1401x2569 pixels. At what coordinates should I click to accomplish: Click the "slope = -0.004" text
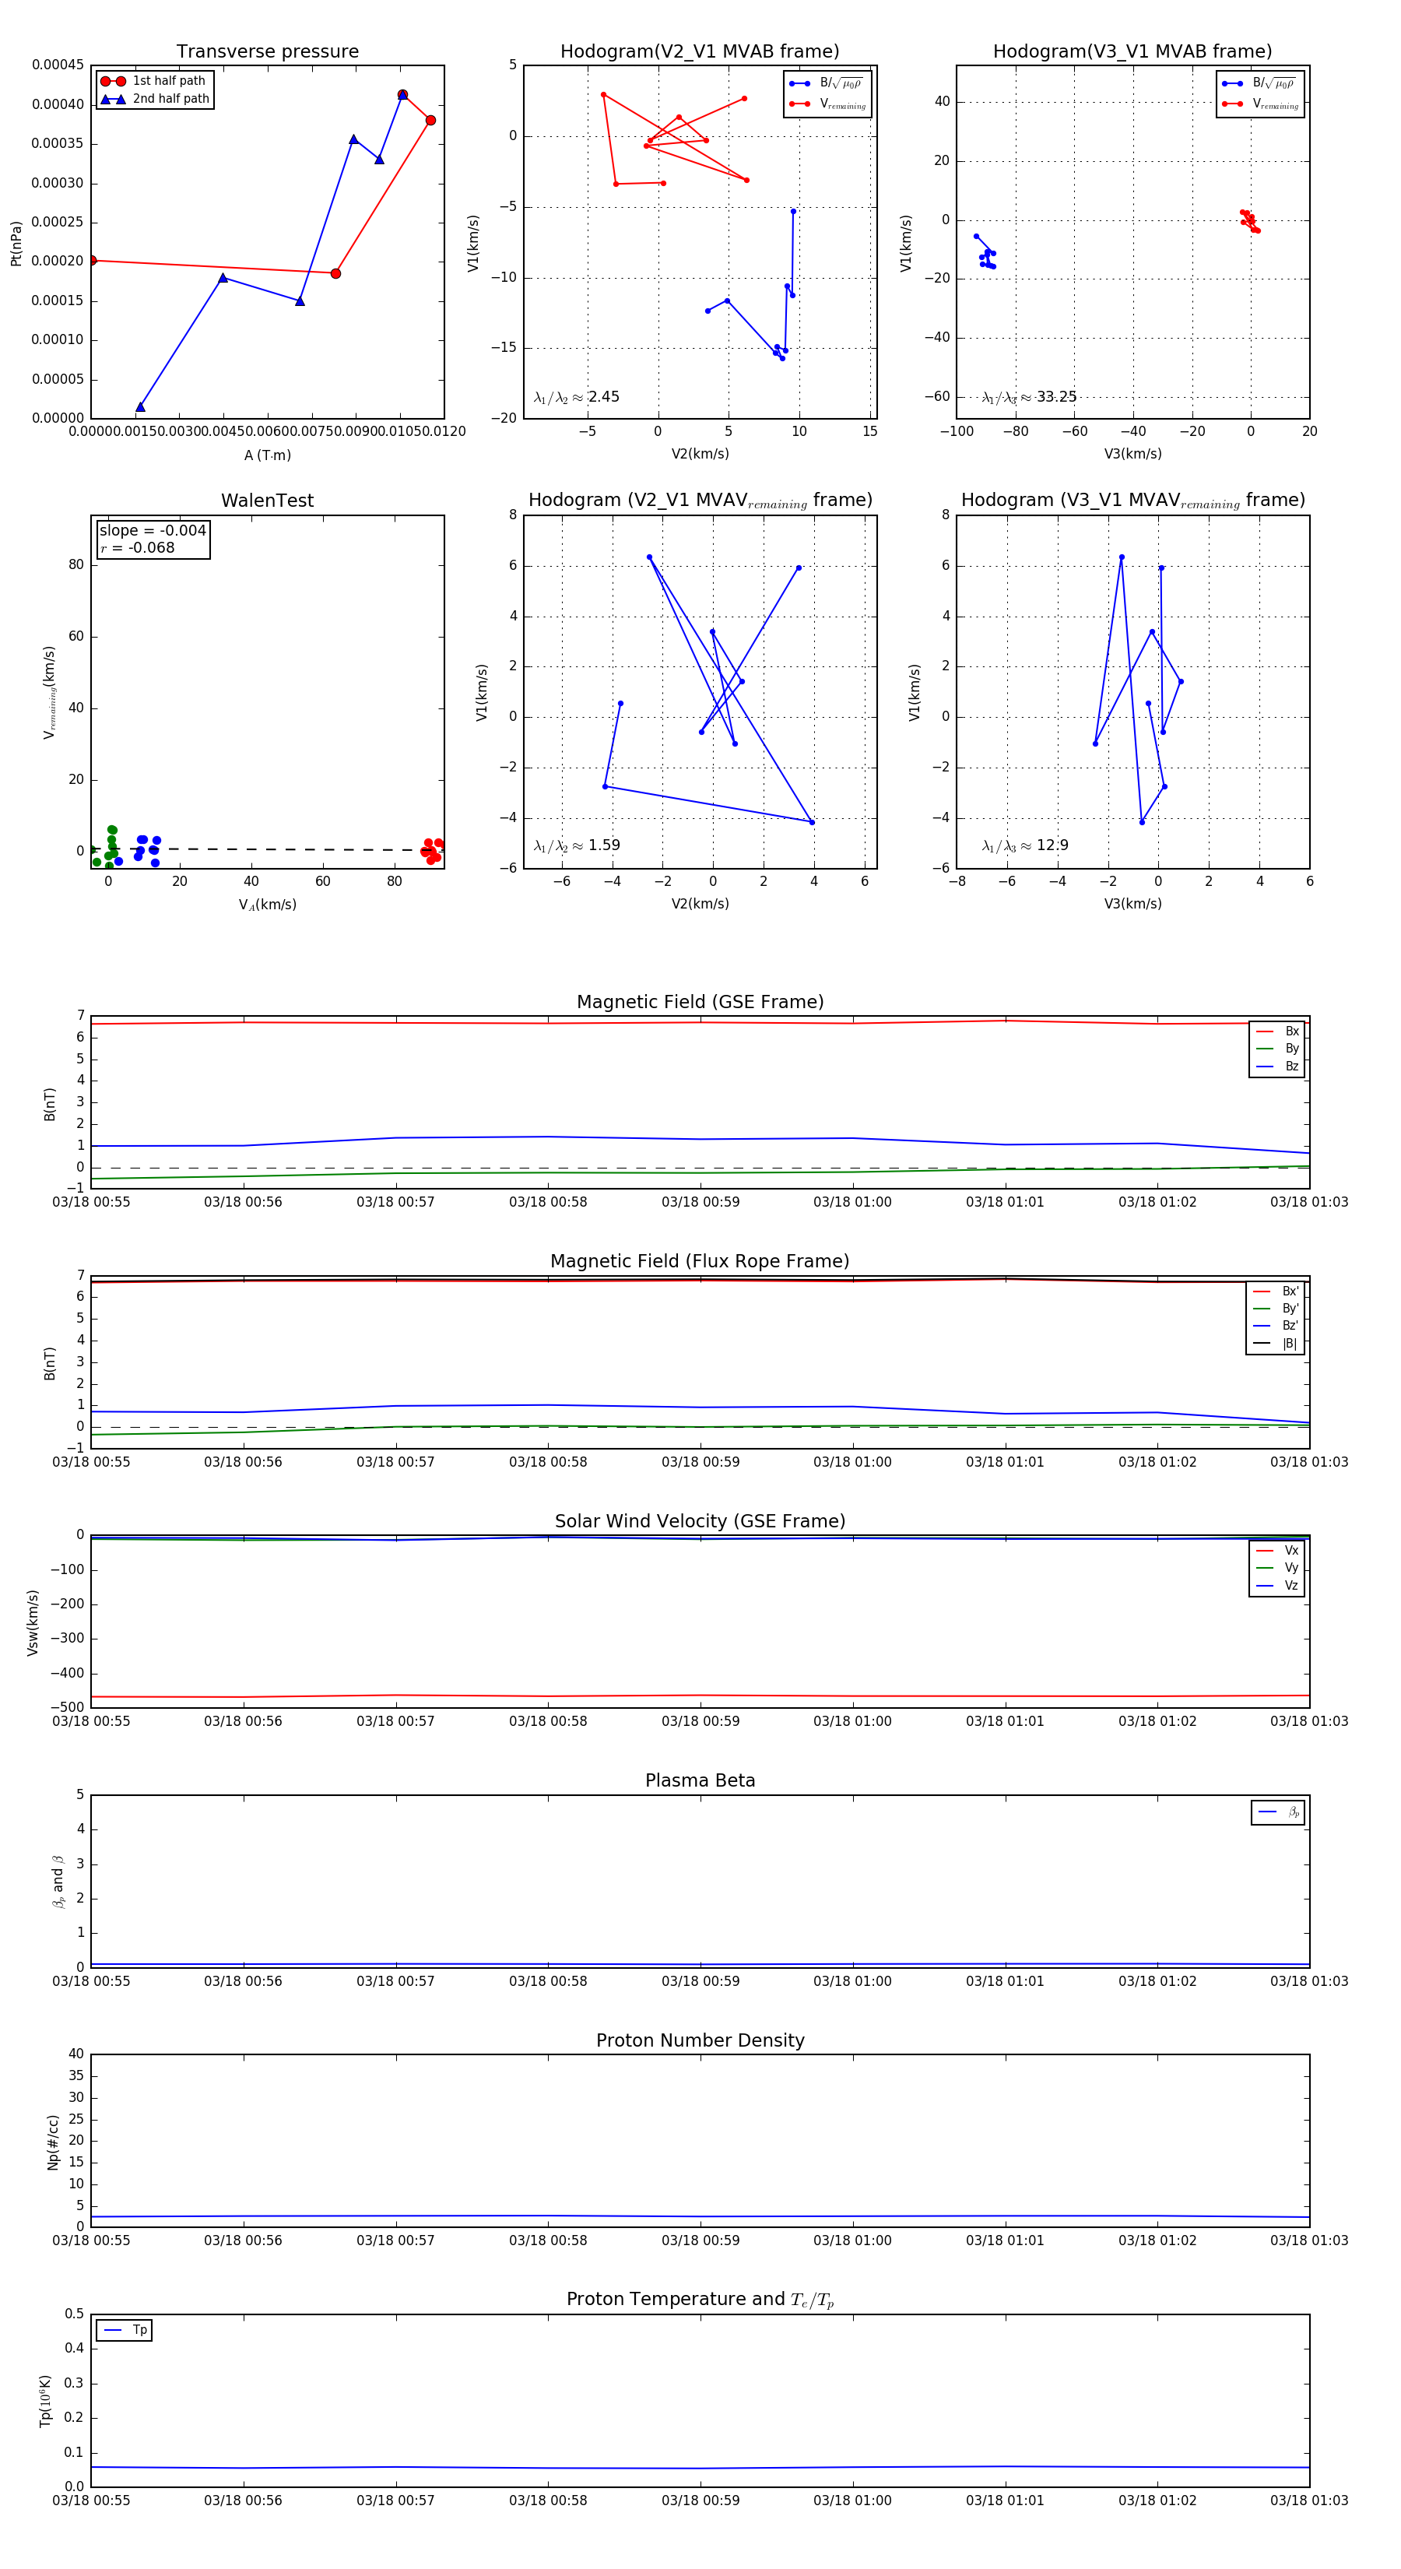tap(153, 531)
